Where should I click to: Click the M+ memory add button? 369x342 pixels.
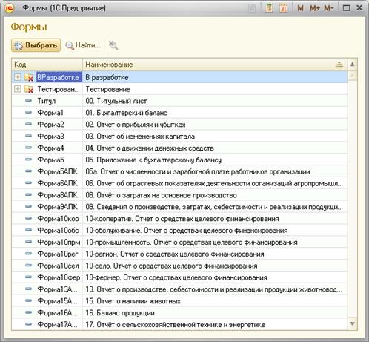[315, 8]
